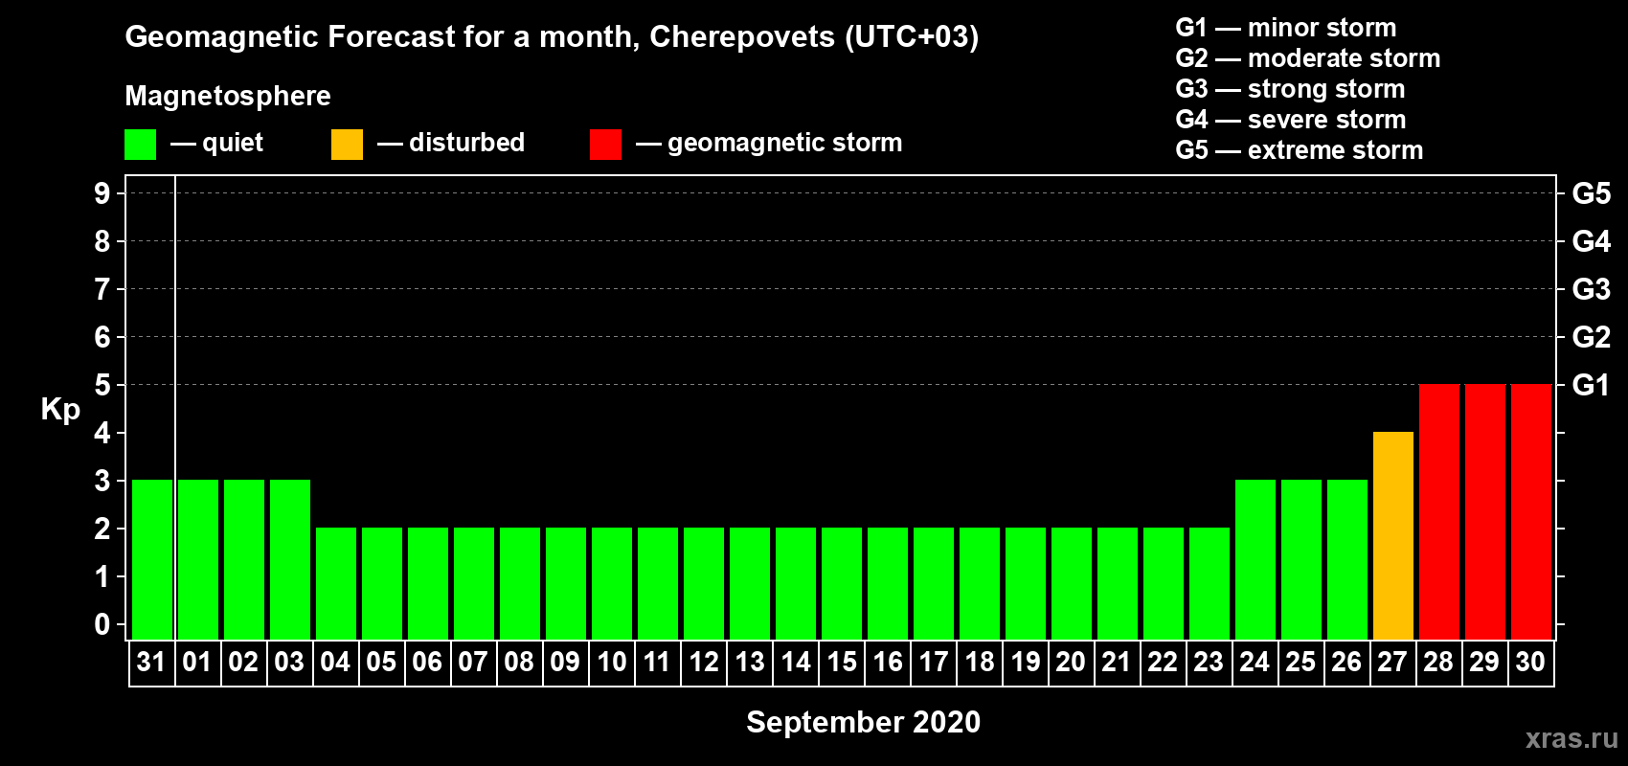Screen dimensions: 1628x766
Task: Select the green bar for day 12
Action: 704,583
